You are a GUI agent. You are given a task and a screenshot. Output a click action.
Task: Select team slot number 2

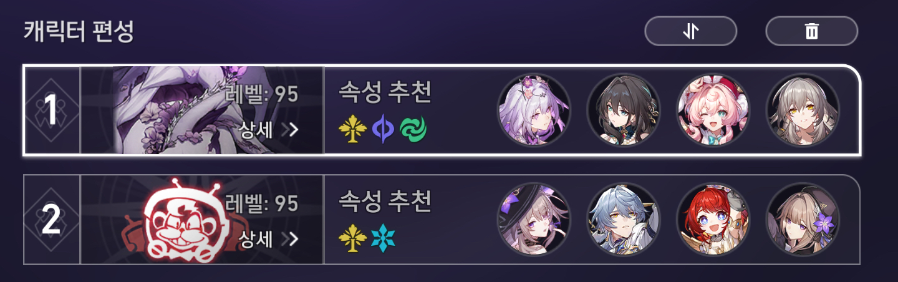coord(52,220)
